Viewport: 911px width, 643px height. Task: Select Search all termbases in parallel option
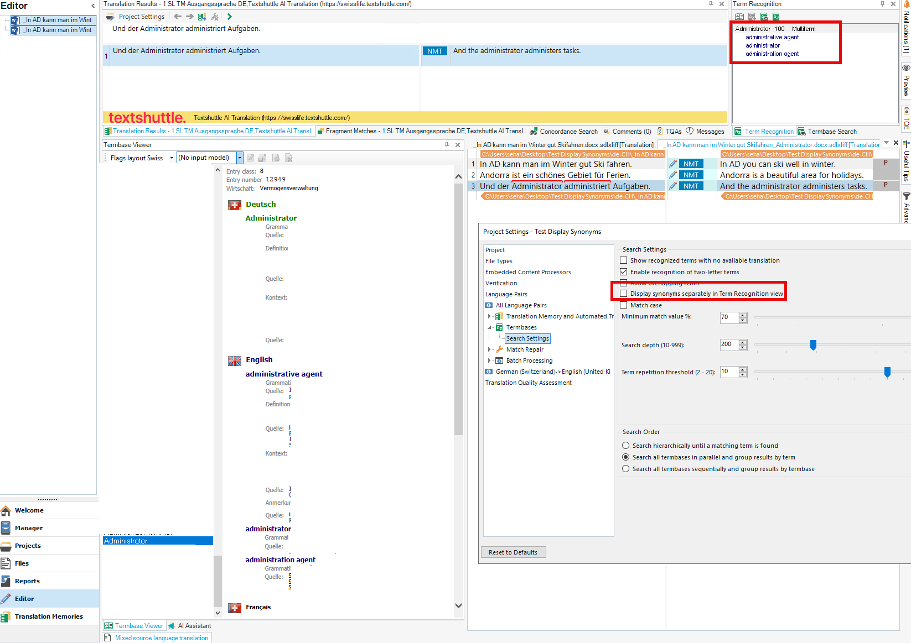tap(626, 457)
